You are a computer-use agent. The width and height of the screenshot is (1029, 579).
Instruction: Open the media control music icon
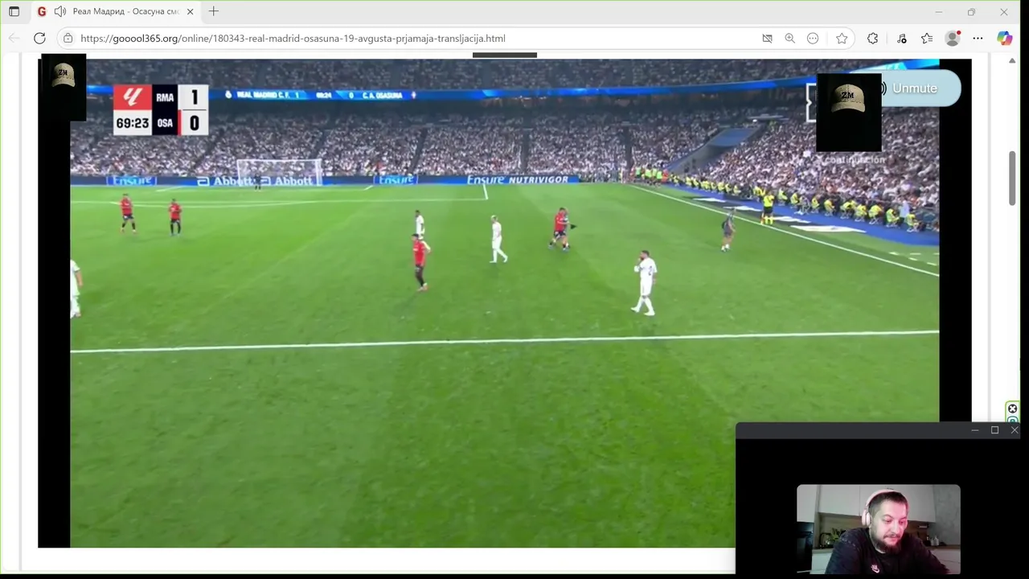click(901, 38)
